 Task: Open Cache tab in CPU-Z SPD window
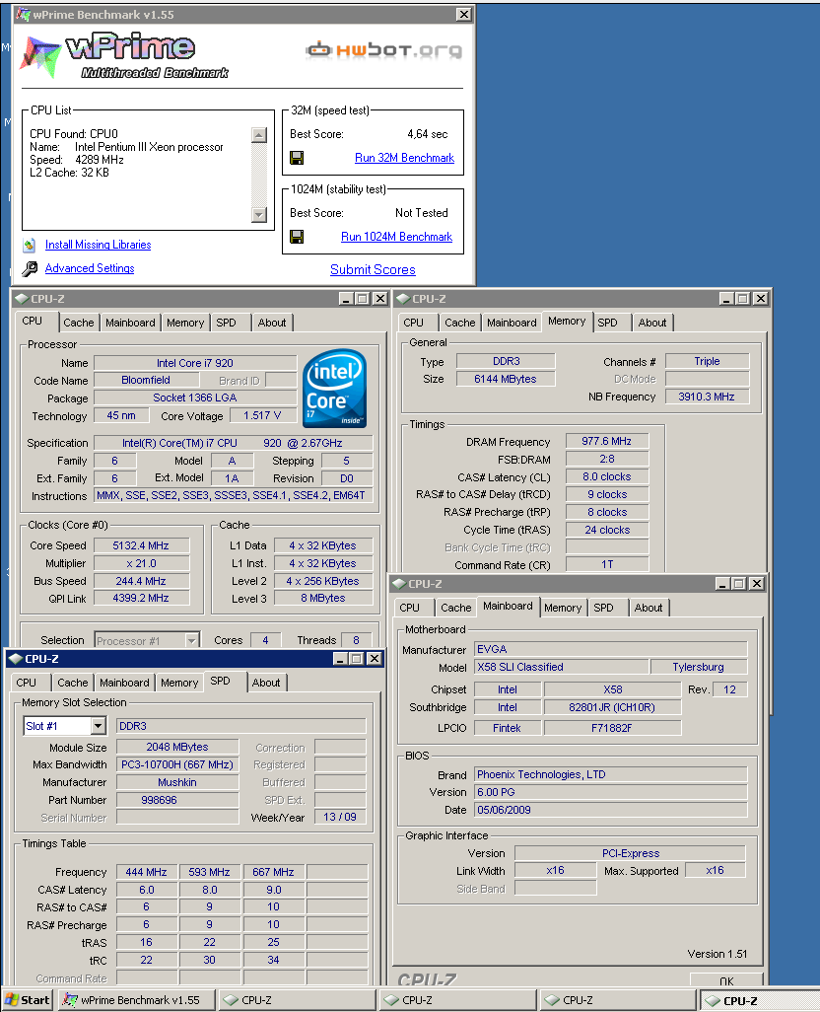pyautogui.click(x=72, y=683)
